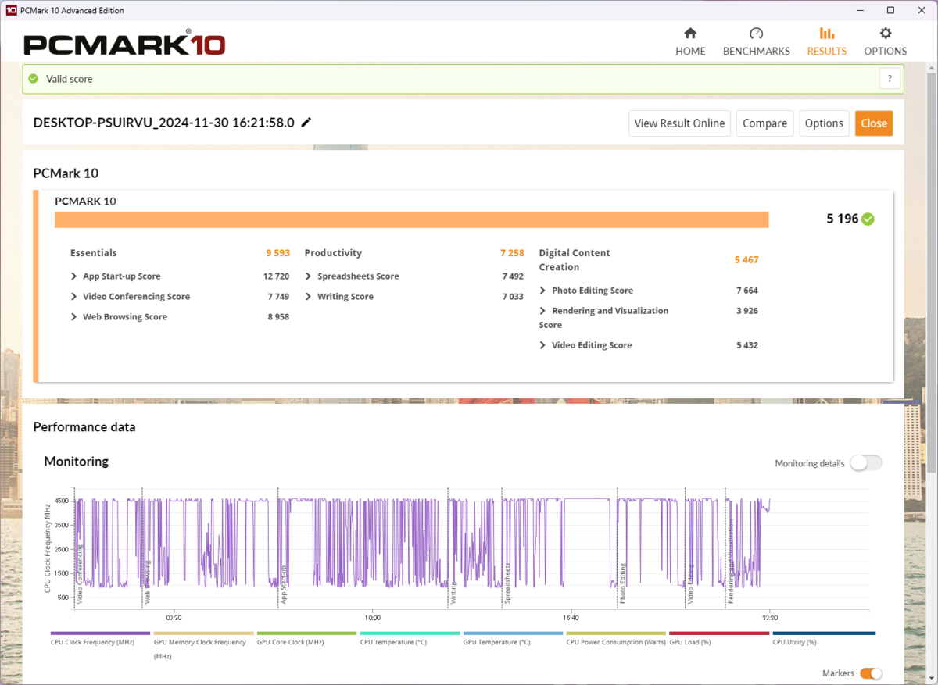Open the Benchmarks gauge icon
Screen dimensions: 938x685
click(x=756, y=34)
